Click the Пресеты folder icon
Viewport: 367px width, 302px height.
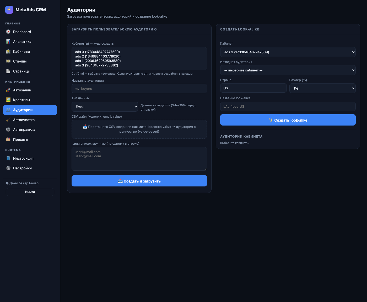8,139
